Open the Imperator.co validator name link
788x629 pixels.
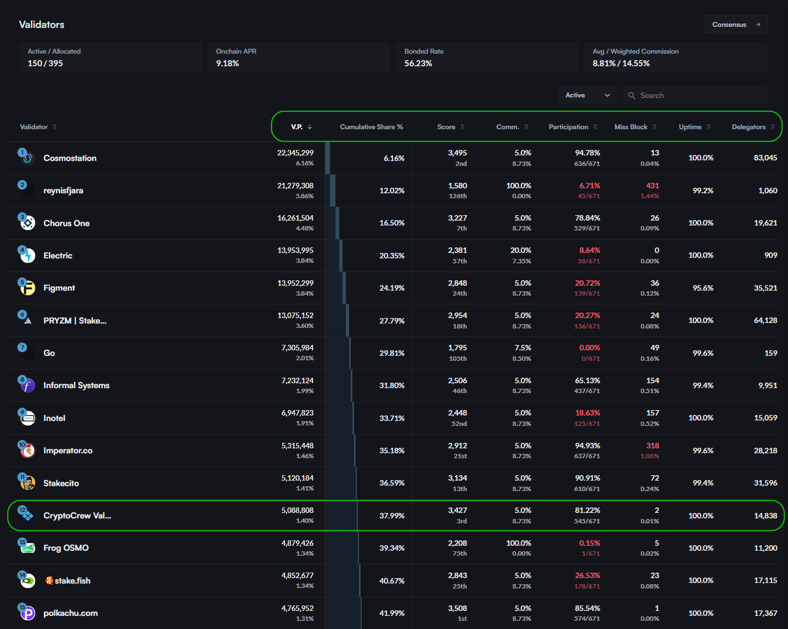click(68, 451)
